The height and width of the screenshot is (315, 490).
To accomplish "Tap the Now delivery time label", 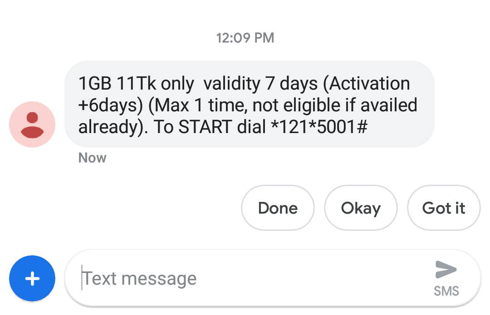I will click(92, 158).
